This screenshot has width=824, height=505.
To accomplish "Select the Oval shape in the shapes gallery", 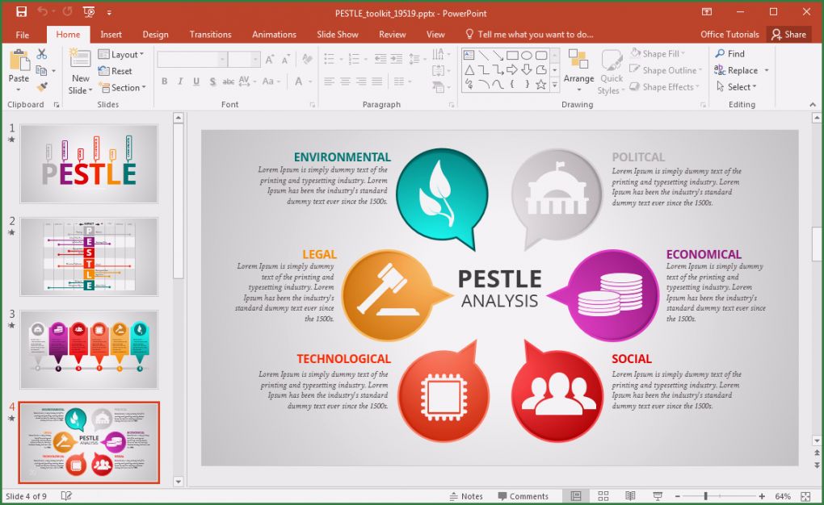I will 526,56.
